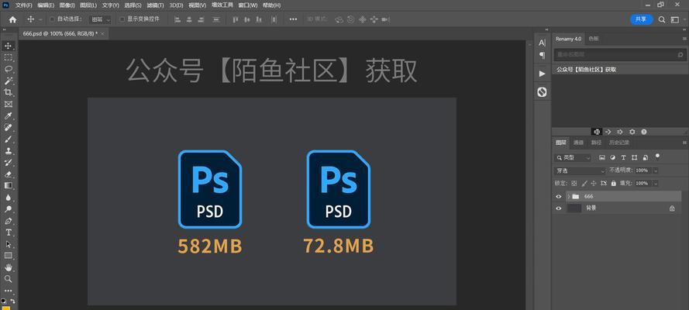Open the 增效工具 Plugins menu
The width and height of the screenshot is (689, 310).
(222, 5)
